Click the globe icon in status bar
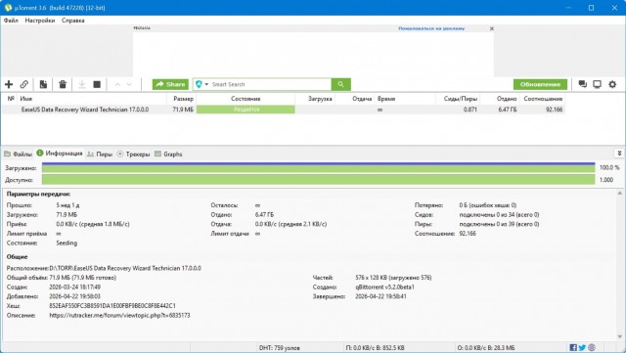Viewport: 626px width, 353px height. pyautogui.click(x=592, y=347)
